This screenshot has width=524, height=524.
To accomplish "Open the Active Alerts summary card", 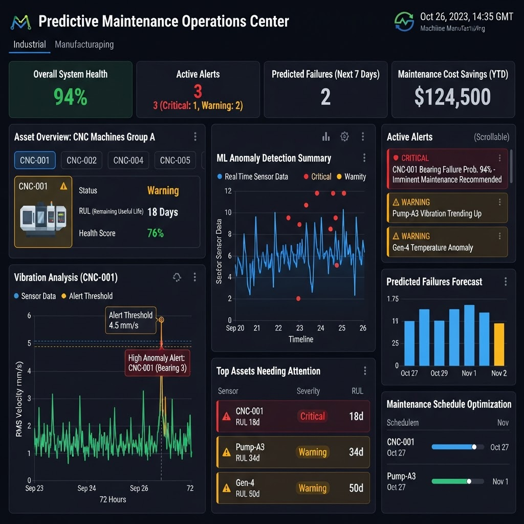I will [198, 89].
